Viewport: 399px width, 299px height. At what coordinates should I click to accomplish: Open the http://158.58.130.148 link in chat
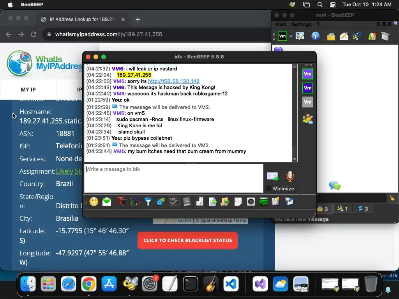174,81
